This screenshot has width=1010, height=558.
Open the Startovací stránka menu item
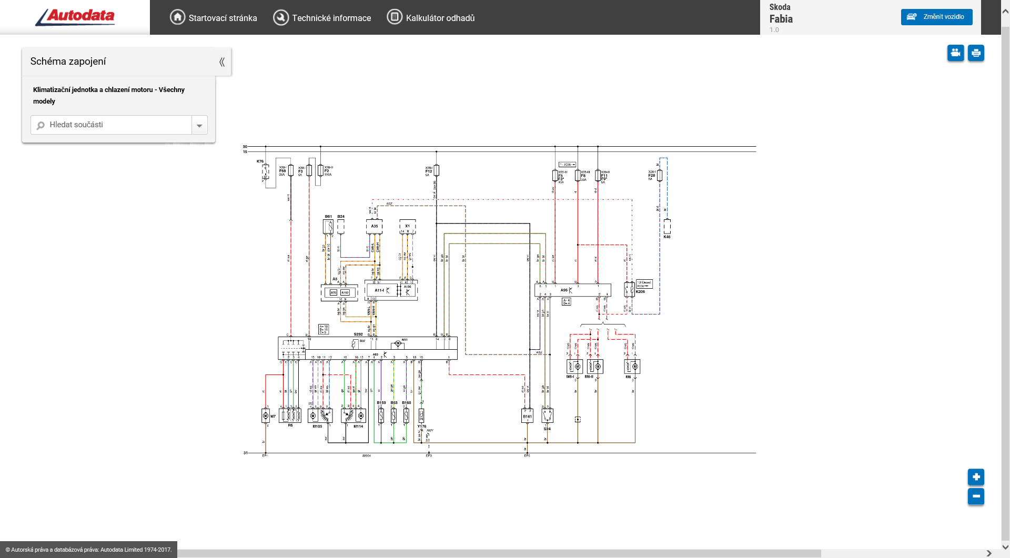click(x=223, y=18)
